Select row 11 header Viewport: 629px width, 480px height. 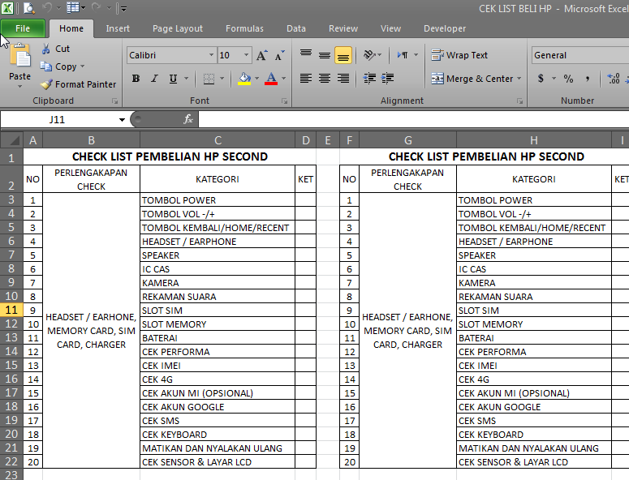11,310
